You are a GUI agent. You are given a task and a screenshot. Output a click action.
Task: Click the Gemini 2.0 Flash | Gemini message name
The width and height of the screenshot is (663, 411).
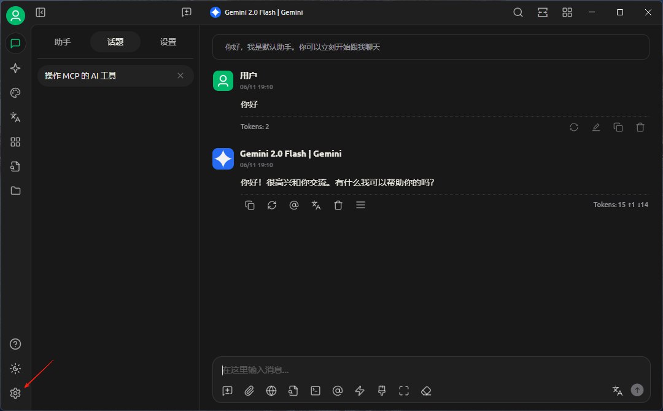(x=290, y=154)
